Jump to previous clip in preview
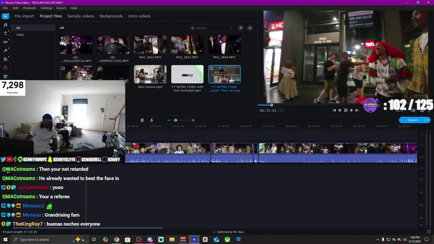Image resolution: width=434 pixels, height=244 pixels. [334, 110]
